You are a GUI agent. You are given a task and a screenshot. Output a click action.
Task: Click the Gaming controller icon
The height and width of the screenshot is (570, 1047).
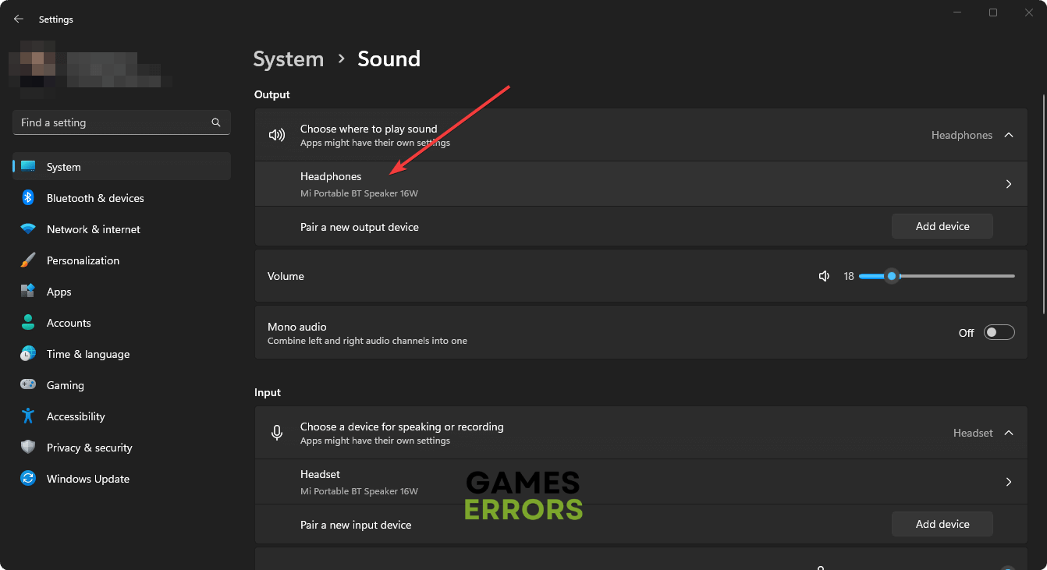coord(28,385)
